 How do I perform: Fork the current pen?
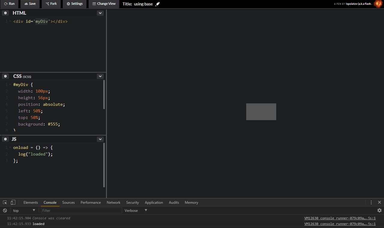click(51, 4)
